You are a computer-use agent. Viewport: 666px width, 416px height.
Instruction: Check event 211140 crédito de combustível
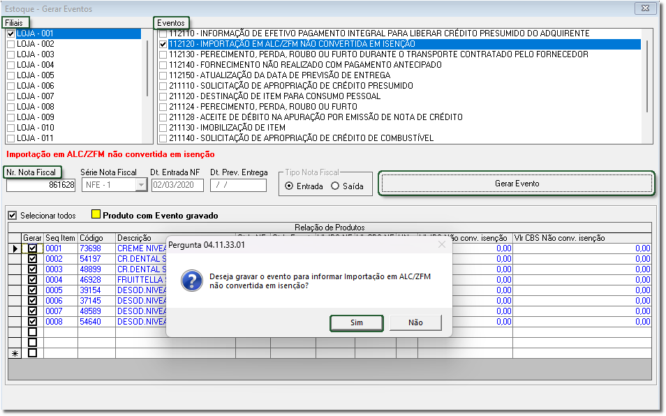(163, 138)
